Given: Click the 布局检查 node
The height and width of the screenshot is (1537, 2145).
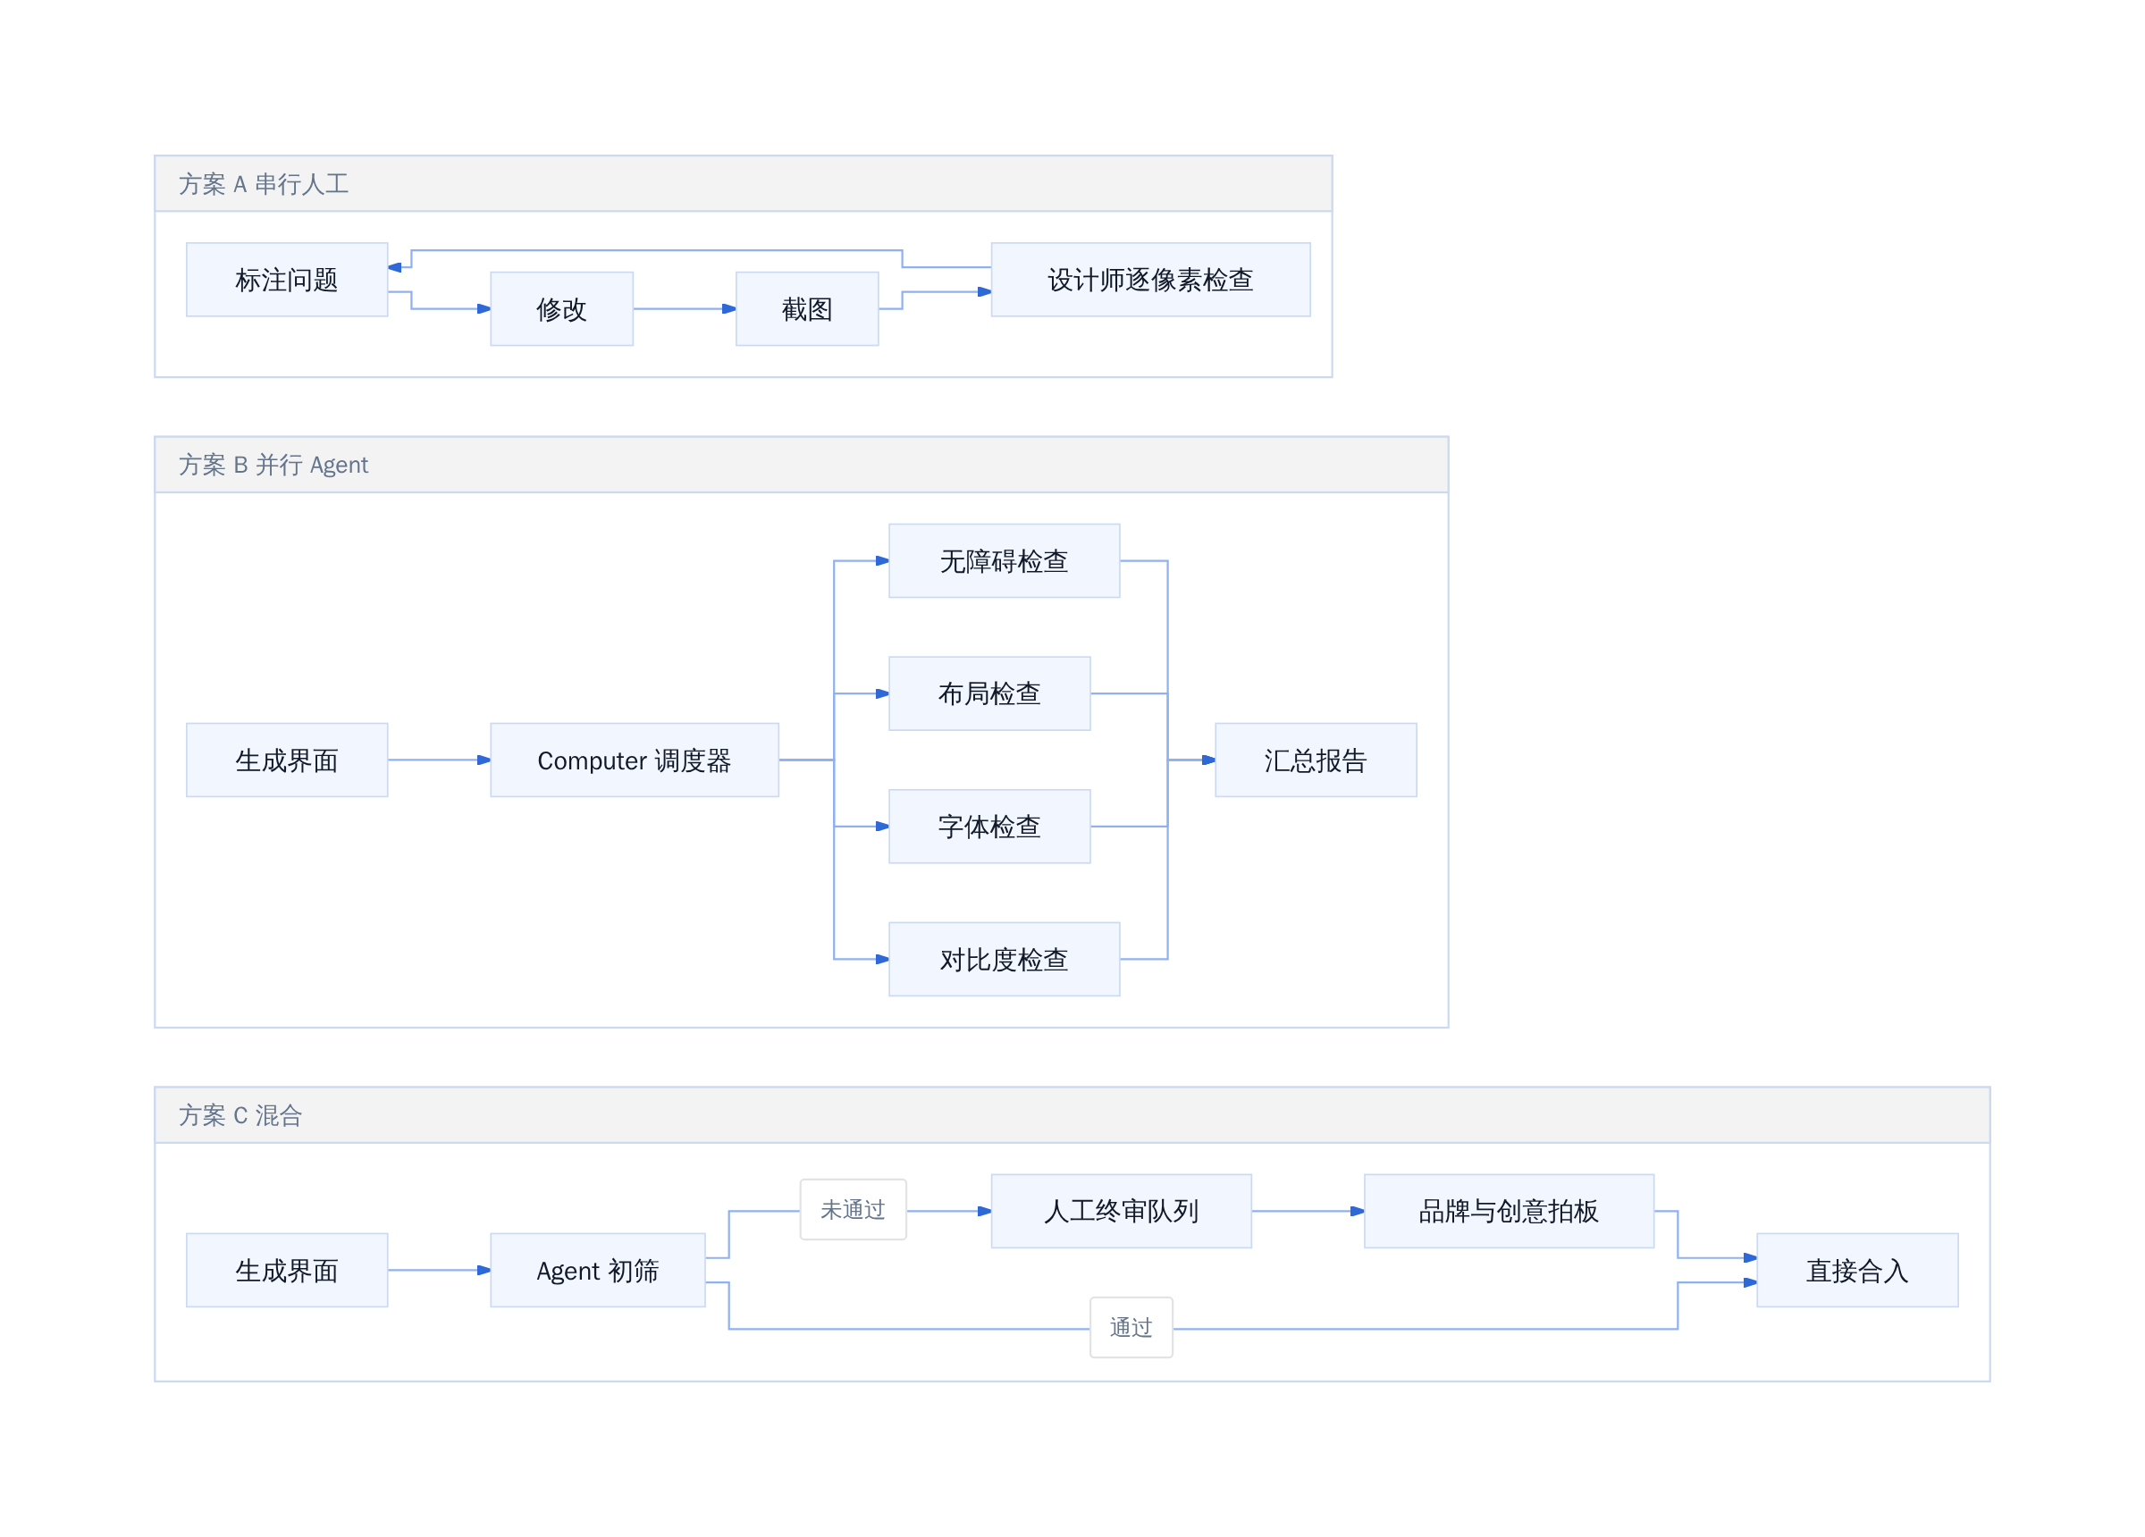Looking at the screenshot, I should [x=989, y=694].
